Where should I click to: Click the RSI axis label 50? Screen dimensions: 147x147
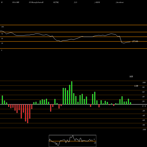[x=2, y=39]
